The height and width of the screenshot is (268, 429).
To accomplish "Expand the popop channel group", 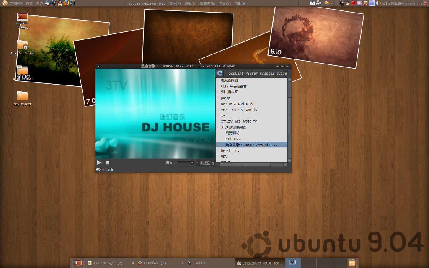I will (218, 98).
